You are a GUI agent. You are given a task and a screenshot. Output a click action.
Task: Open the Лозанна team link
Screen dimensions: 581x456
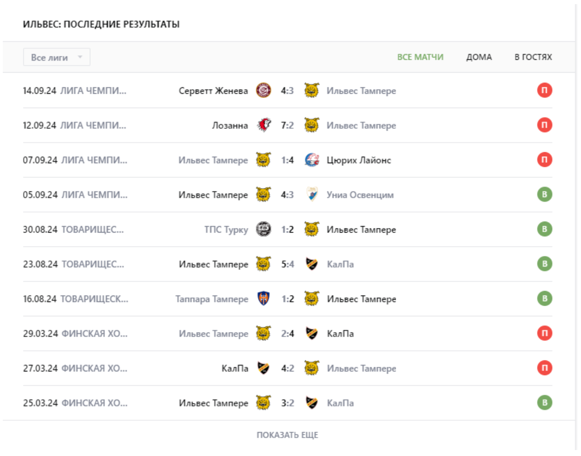[x=230, y=125]
